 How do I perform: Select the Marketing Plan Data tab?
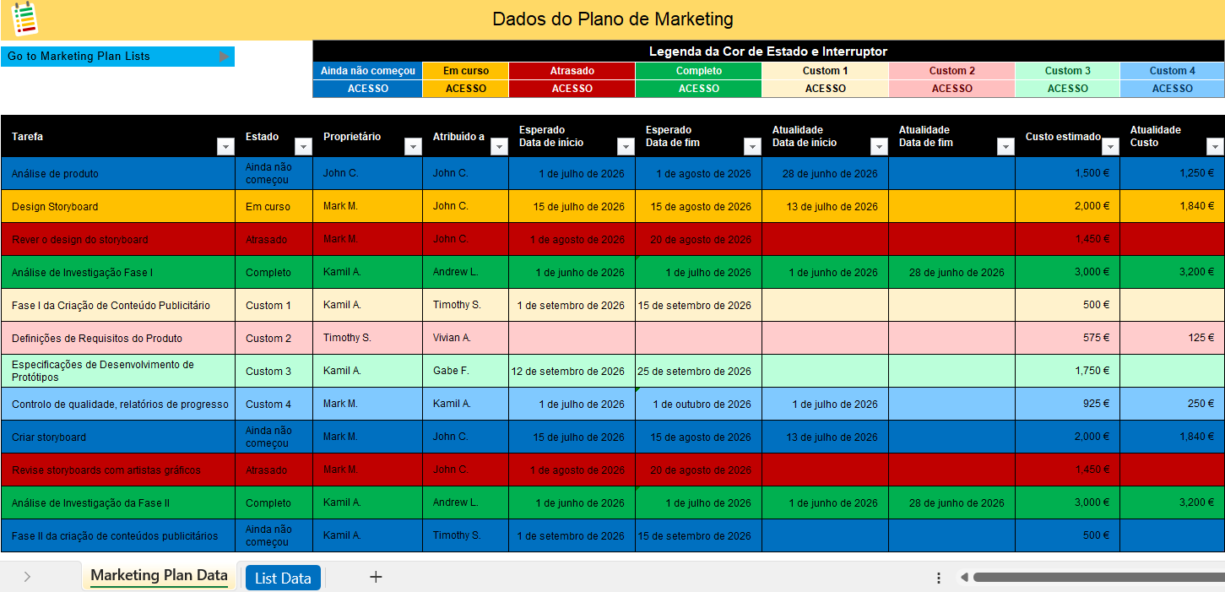[x=159, y=575]
